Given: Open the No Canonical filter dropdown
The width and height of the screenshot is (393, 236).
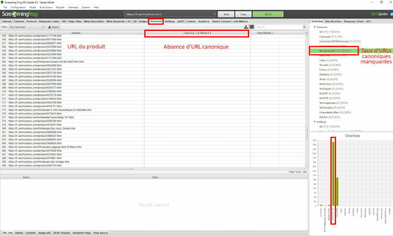Looking at the screenshot, I should pos(22,27).
